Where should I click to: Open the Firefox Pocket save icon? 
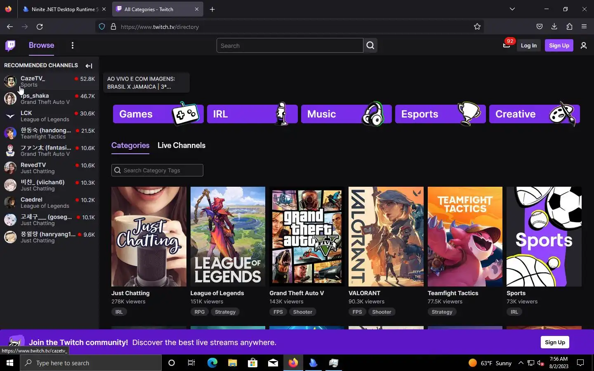[x=539, y=26]
